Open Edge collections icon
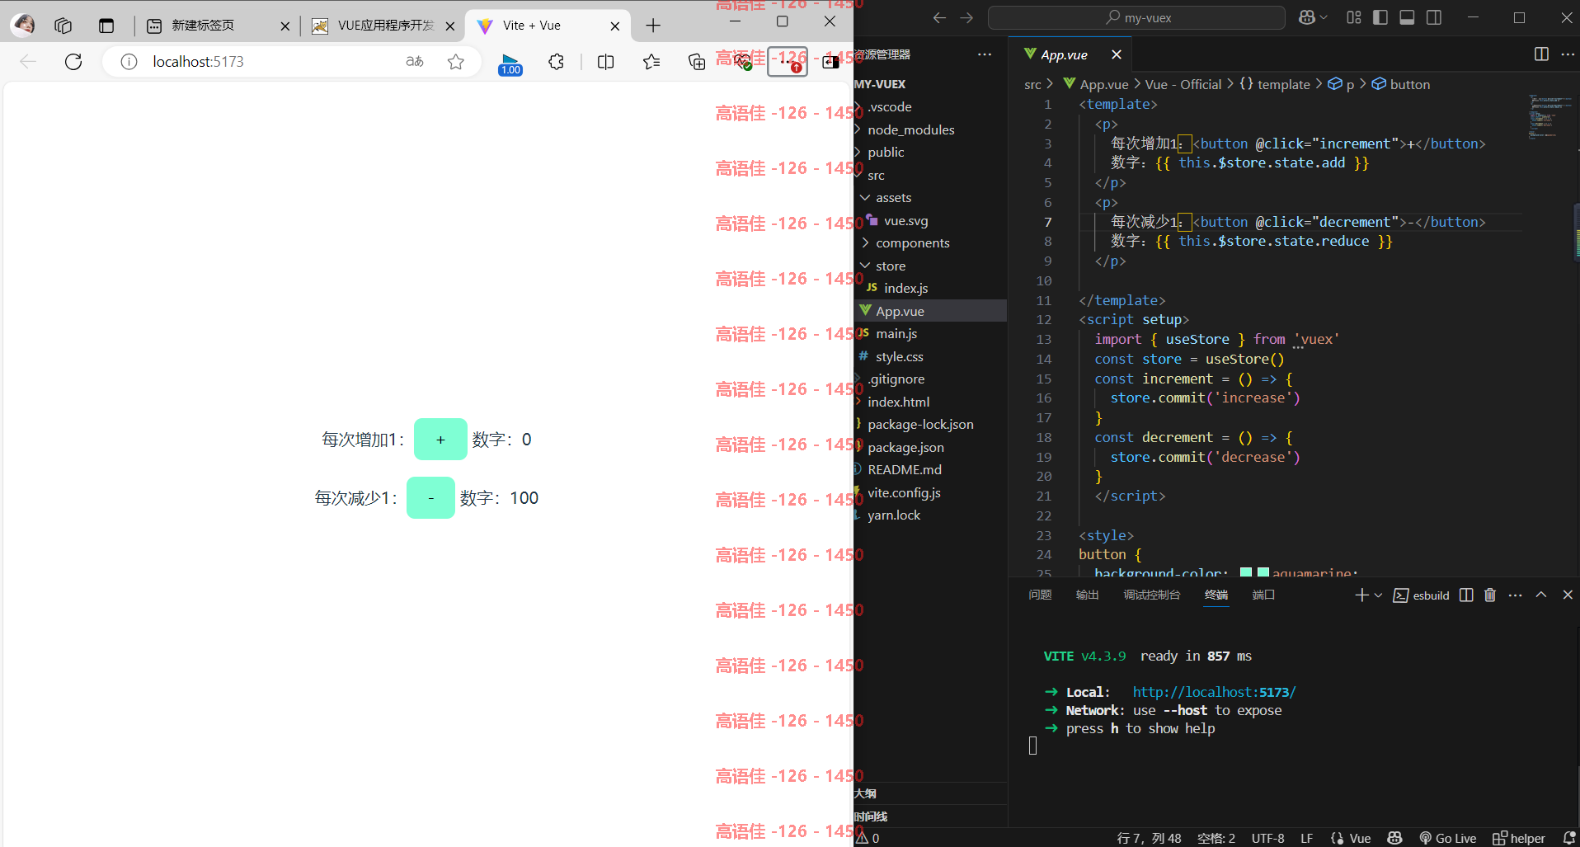Viewport: 1580px width, 847px height. (697, 62)
